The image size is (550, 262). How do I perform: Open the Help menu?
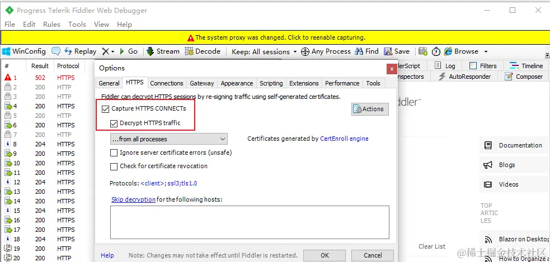coord(124,25)
